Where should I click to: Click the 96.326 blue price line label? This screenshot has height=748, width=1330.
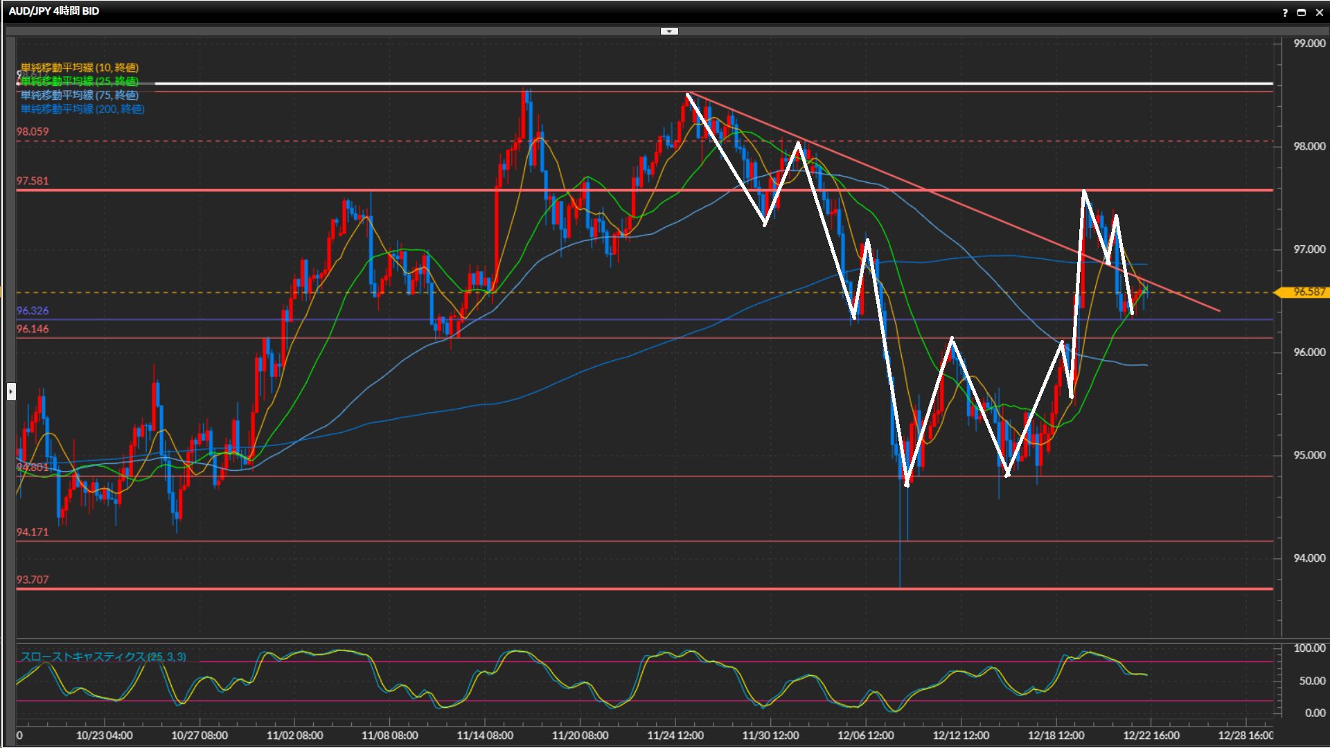(33, 311)
